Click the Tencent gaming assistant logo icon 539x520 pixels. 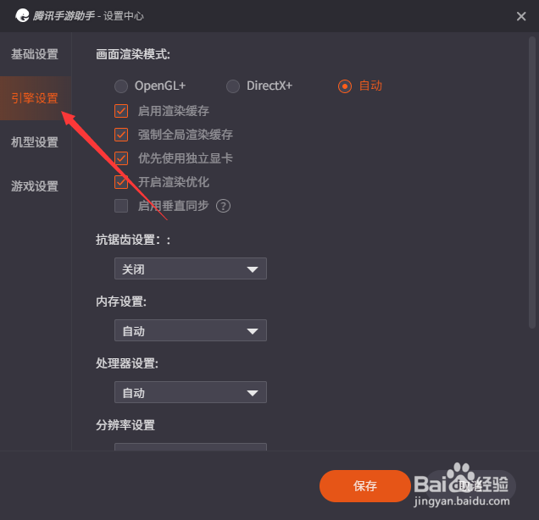[22, 15]
